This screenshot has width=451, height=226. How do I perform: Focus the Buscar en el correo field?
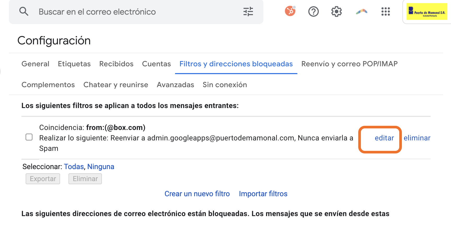[131, 12]
